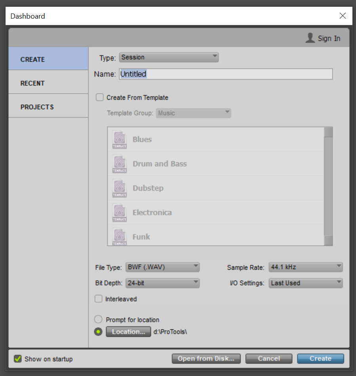Select the Drum and Bass template icon
The image size is (356, 376).
pyautogui.click(x=120, y=164)
